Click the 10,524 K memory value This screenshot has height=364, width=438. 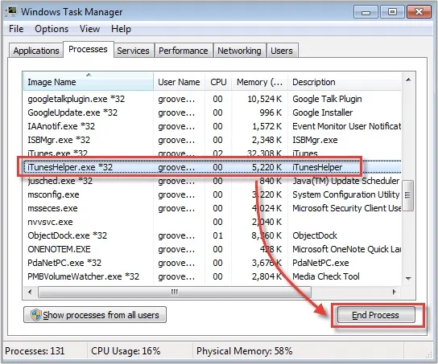(x=265, y=99)
